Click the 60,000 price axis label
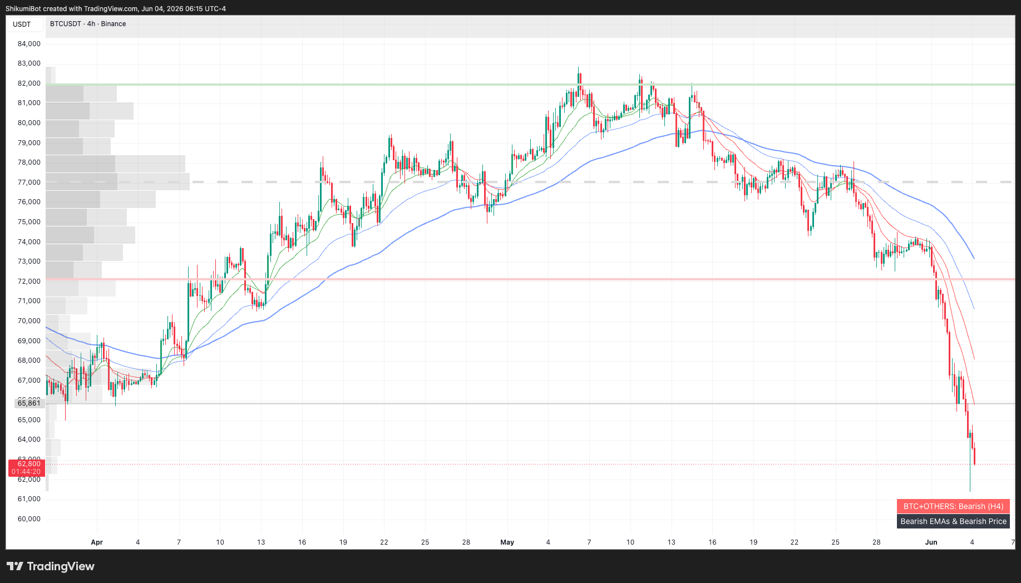Viewport: 1021px width, 583px height. click(x=29, y=519)
